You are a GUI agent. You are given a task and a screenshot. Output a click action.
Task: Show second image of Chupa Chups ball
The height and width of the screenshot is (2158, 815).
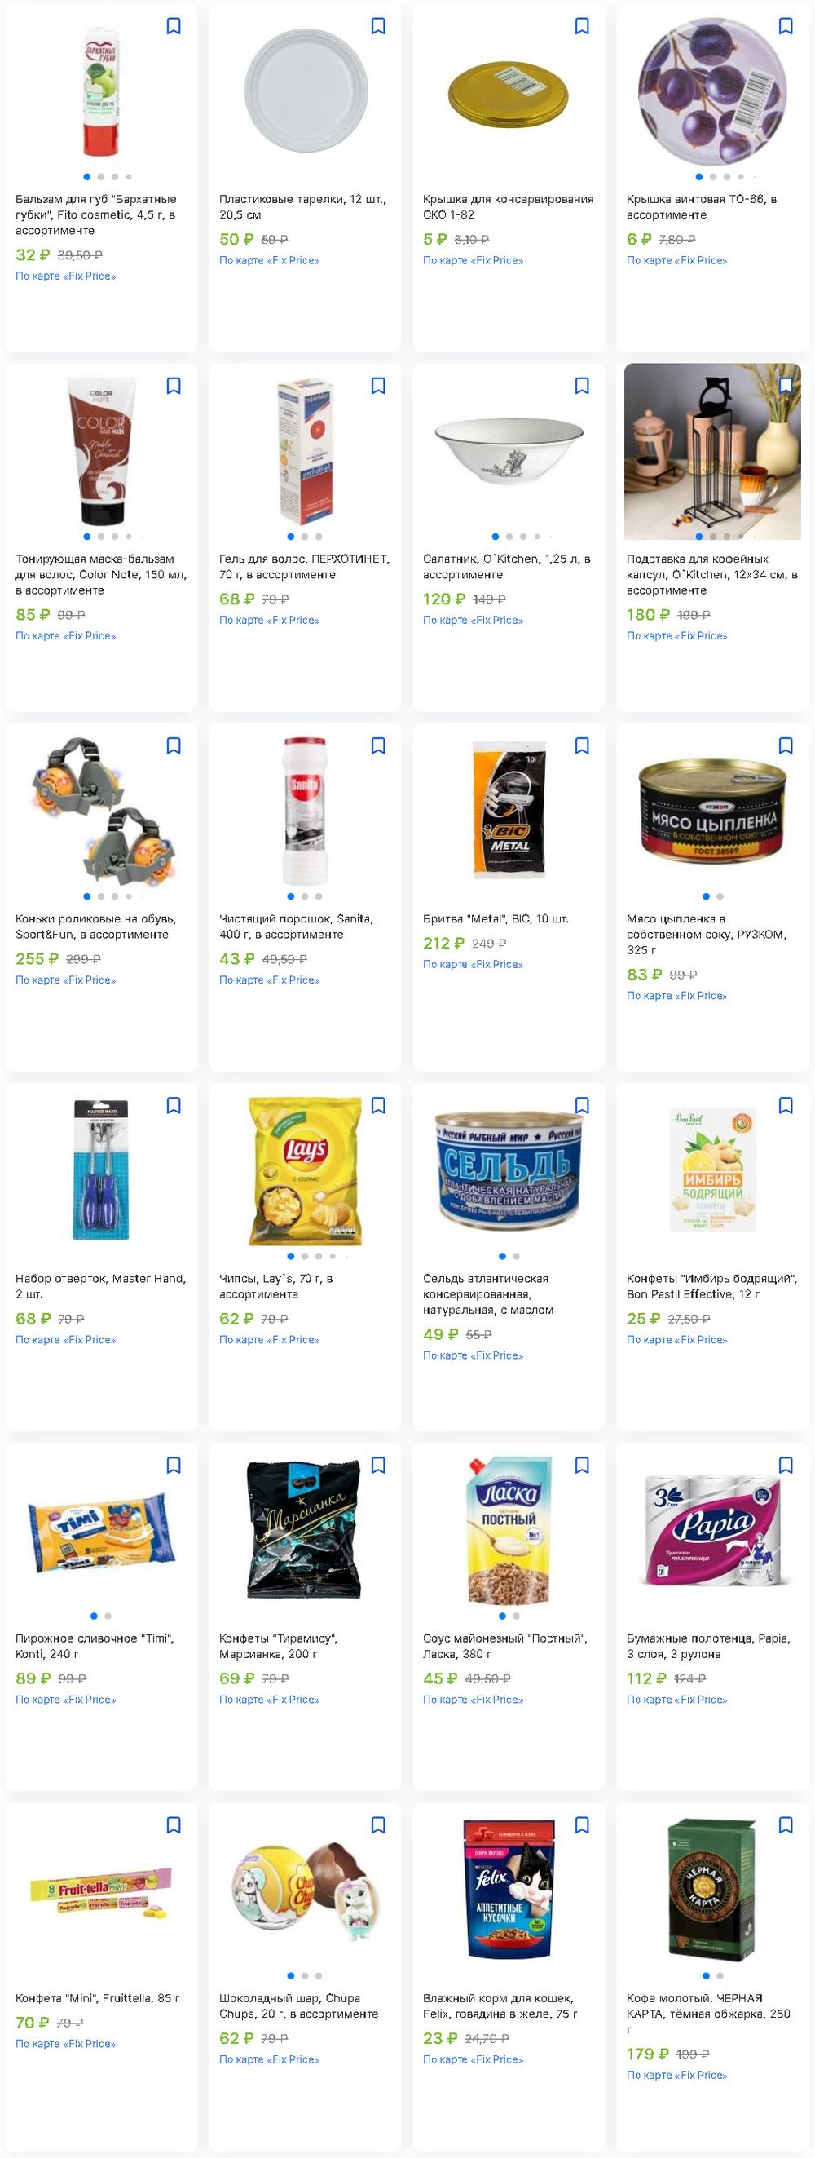tap(305, 1975)
